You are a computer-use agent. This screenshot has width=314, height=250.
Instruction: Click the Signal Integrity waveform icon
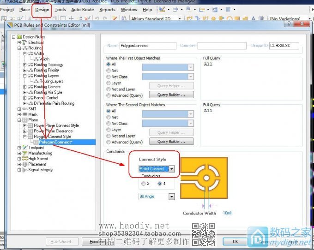25,170
